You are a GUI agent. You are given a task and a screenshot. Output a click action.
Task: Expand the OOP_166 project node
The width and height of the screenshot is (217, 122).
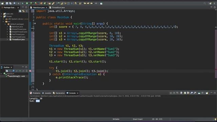tap(1, 14)
